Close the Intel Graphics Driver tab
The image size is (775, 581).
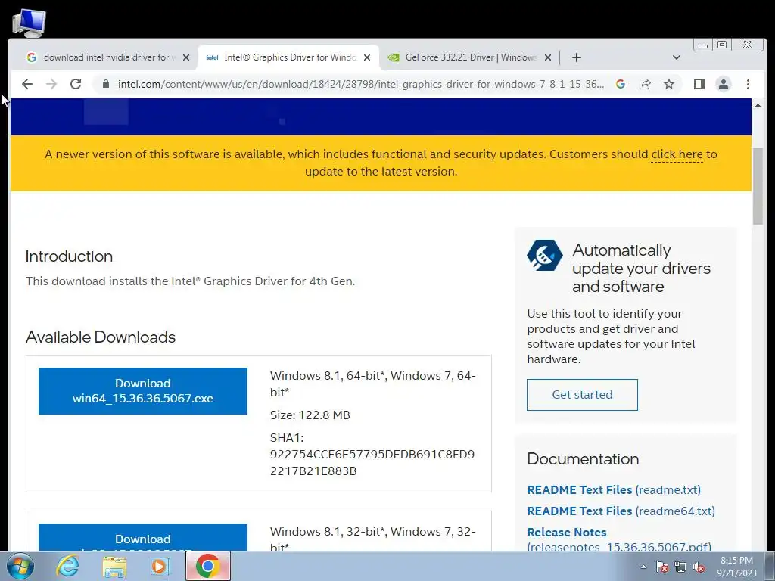click(x=367, y=57)
